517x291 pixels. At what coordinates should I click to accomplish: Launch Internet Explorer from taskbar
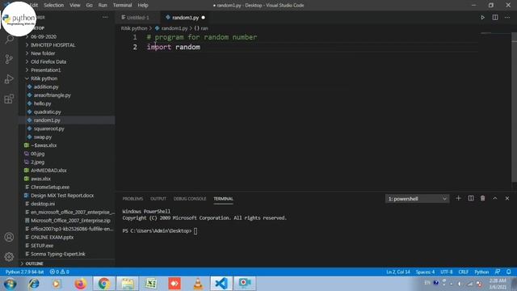click(x=34, y=284)
